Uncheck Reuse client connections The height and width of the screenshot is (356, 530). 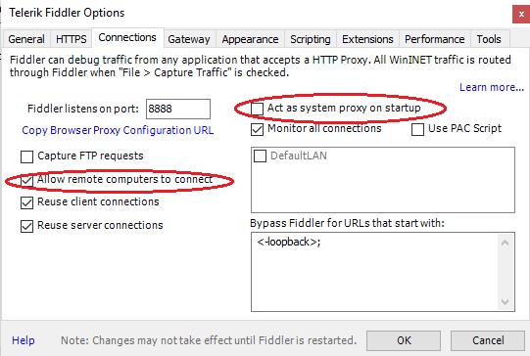click(x=26, y=202)
